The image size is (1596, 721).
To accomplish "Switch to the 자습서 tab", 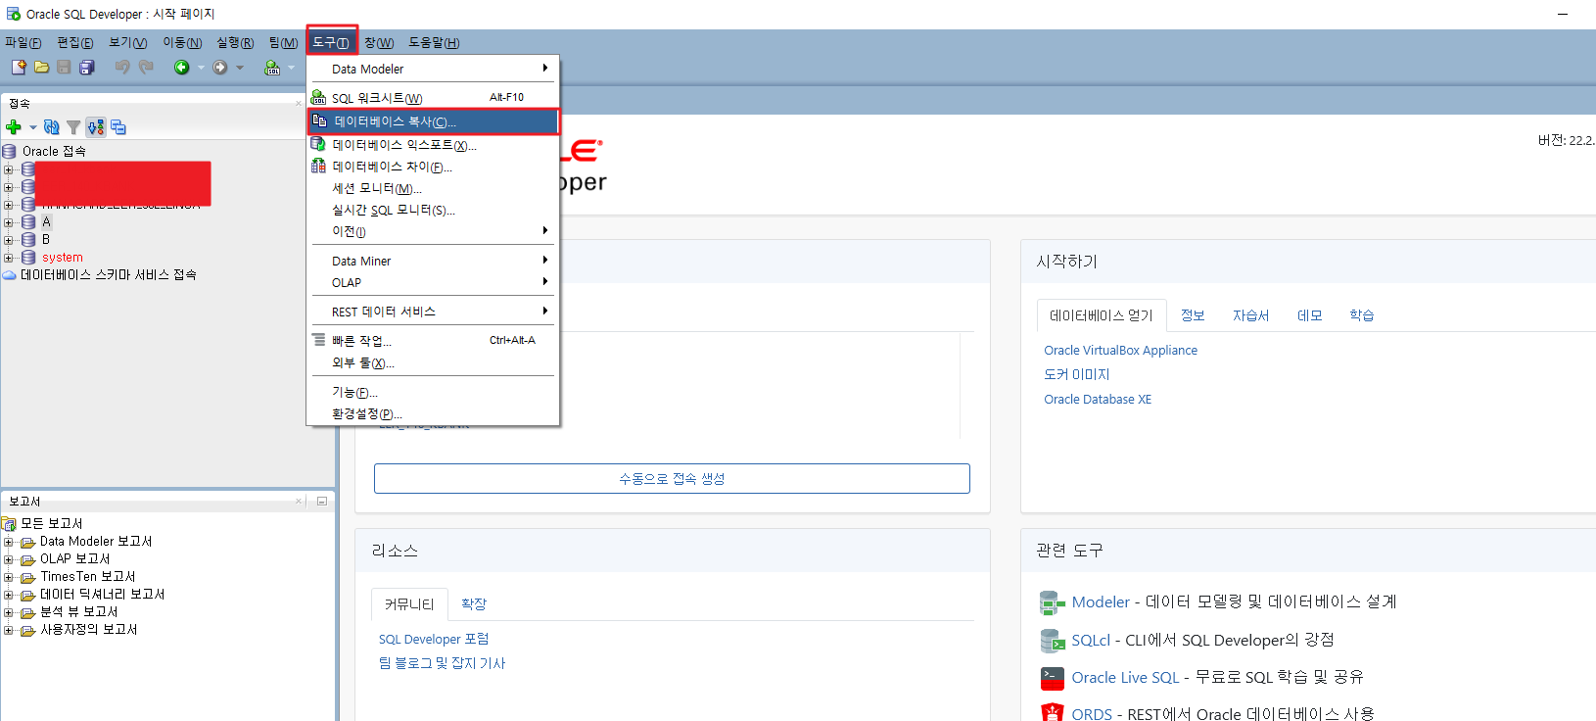I will point(1250,315).
